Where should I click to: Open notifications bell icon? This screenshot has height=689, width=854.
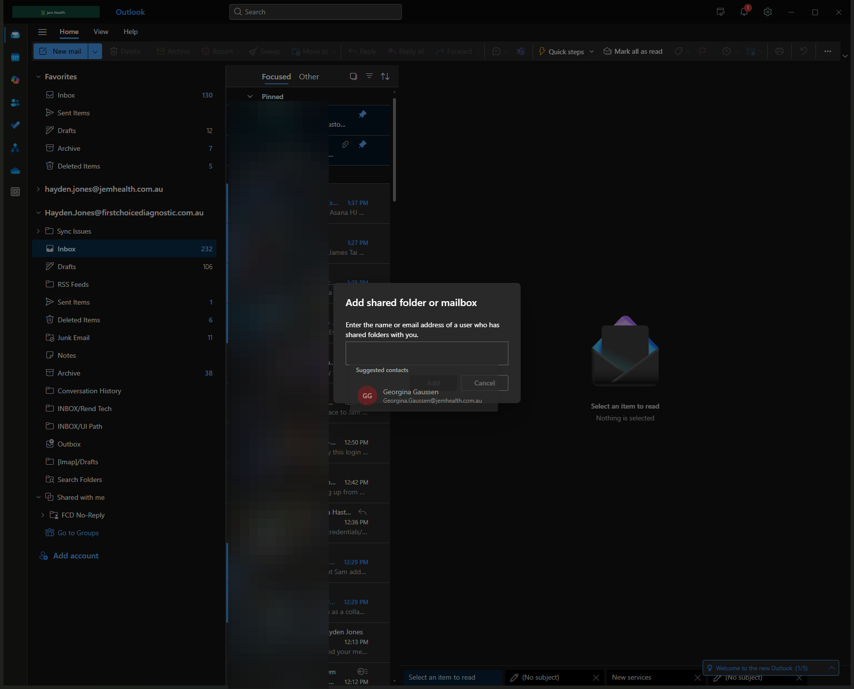pyautogui.click(x=744, y=12)
